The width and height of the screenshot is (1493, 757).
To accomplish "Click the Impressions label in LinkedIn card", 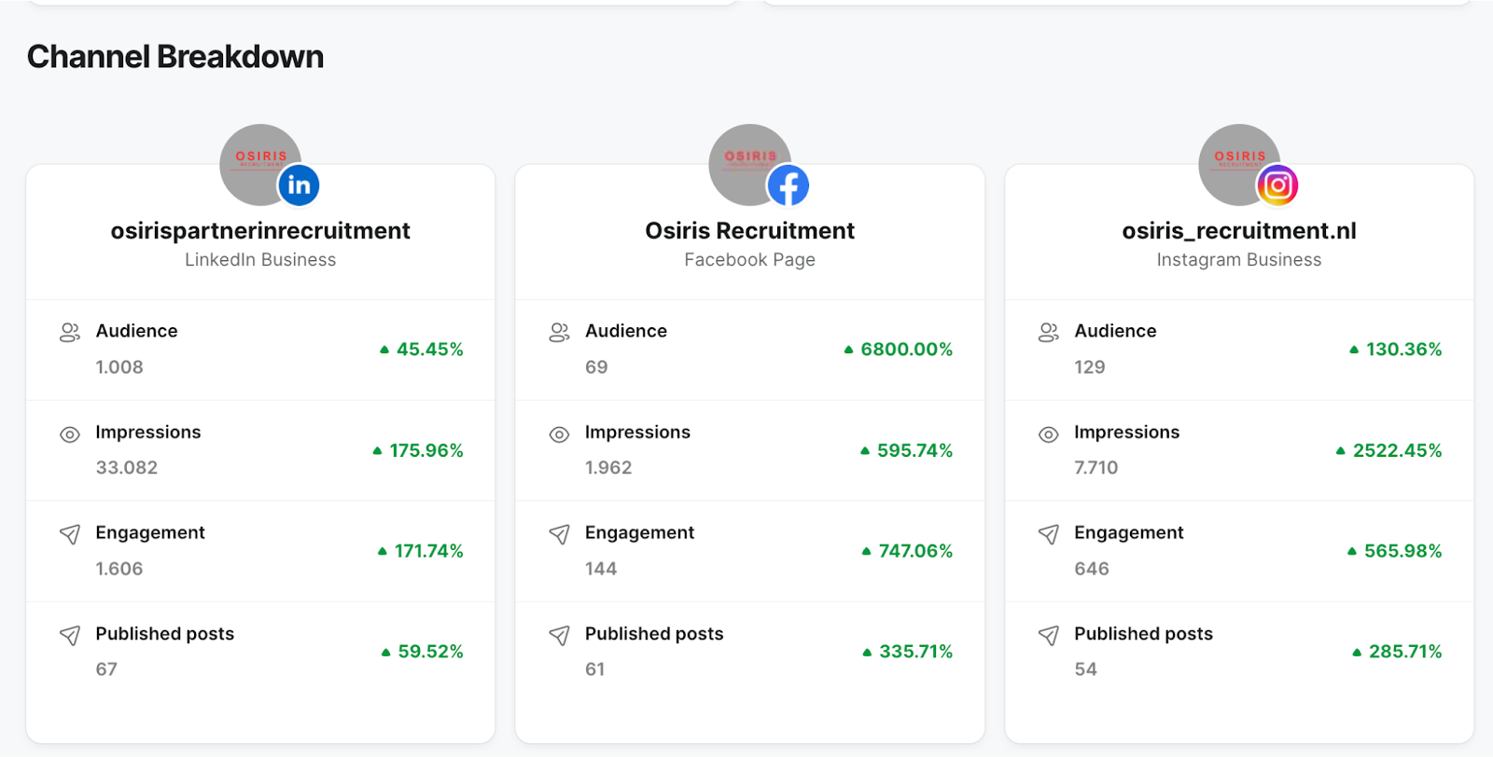I will [x=148, y=433].
